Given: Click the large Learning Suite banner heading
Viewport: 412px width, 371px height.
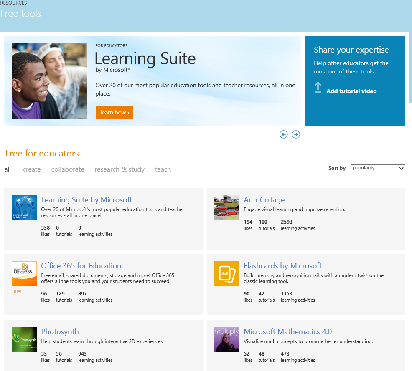Looking at the screenshot, I should 145,59.
